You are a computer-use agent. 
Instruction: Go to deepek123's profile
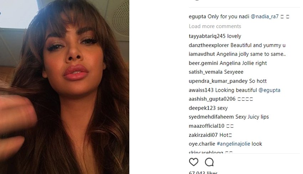(x=202, y=108)
